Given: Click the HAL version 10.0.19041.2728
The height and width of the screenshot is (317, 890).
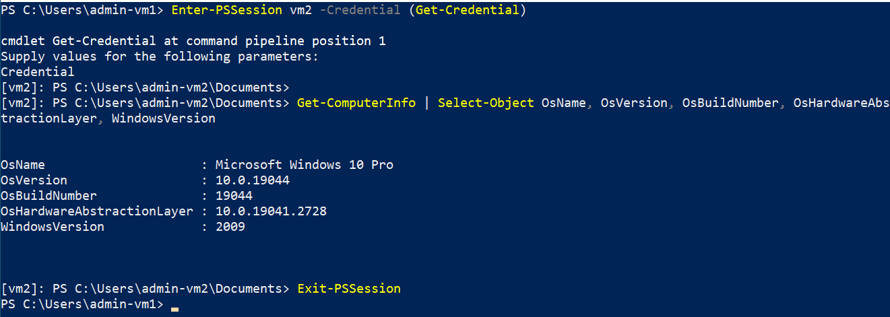Looking at the screenshot, I should [272, 211].
